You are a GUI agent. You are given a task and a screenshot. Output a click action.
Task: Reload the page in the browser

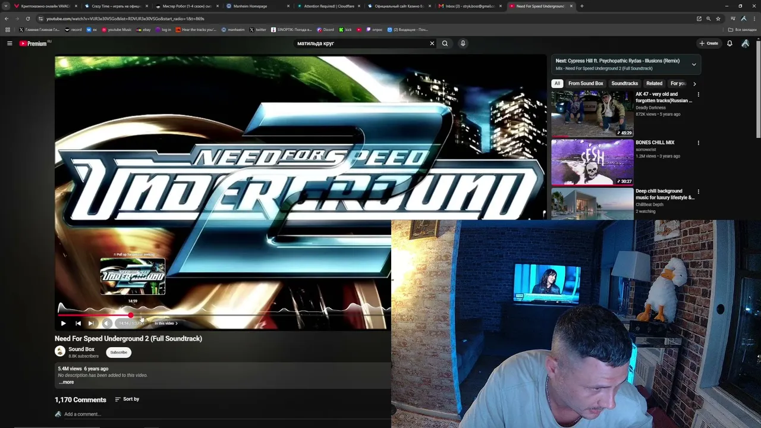[27, 18]
